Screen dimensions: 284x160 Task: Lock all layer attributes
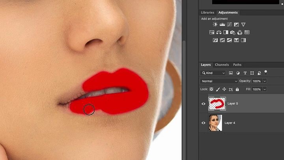click(x=237, y=89)
